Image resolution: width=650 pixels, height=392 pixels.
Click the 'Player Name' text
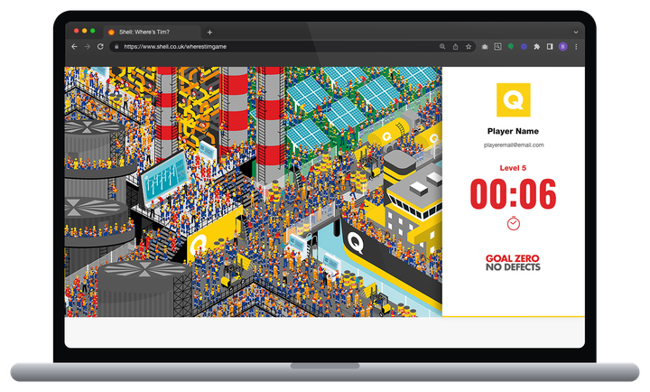(513, 131)
